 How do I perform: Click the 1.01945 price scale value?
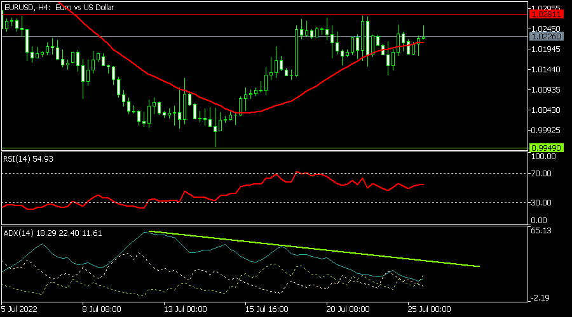pos(546,49)
